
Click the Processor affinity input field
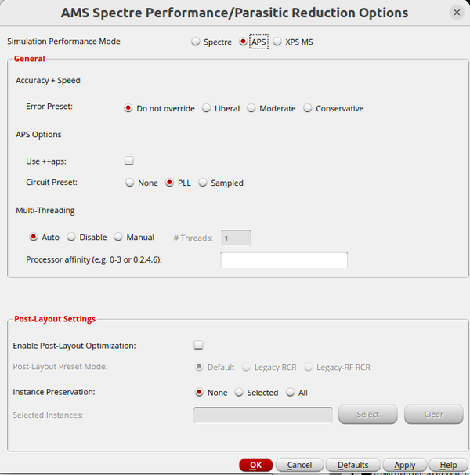point(284,260)
